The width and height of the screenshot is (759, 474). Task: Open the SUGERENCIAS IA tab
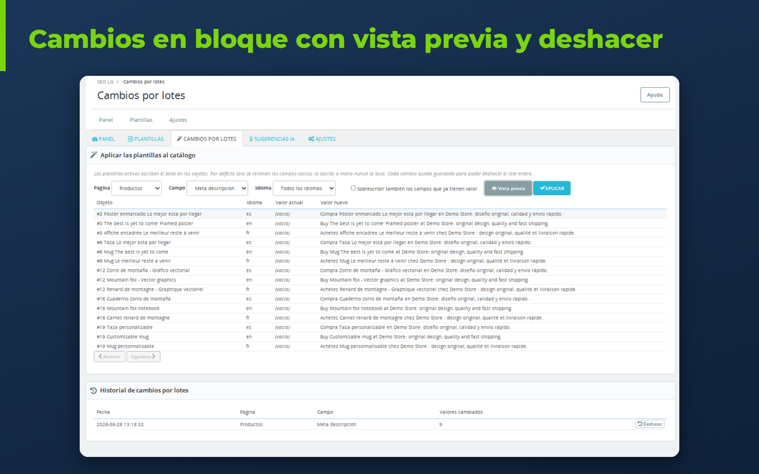coord(271,139)
